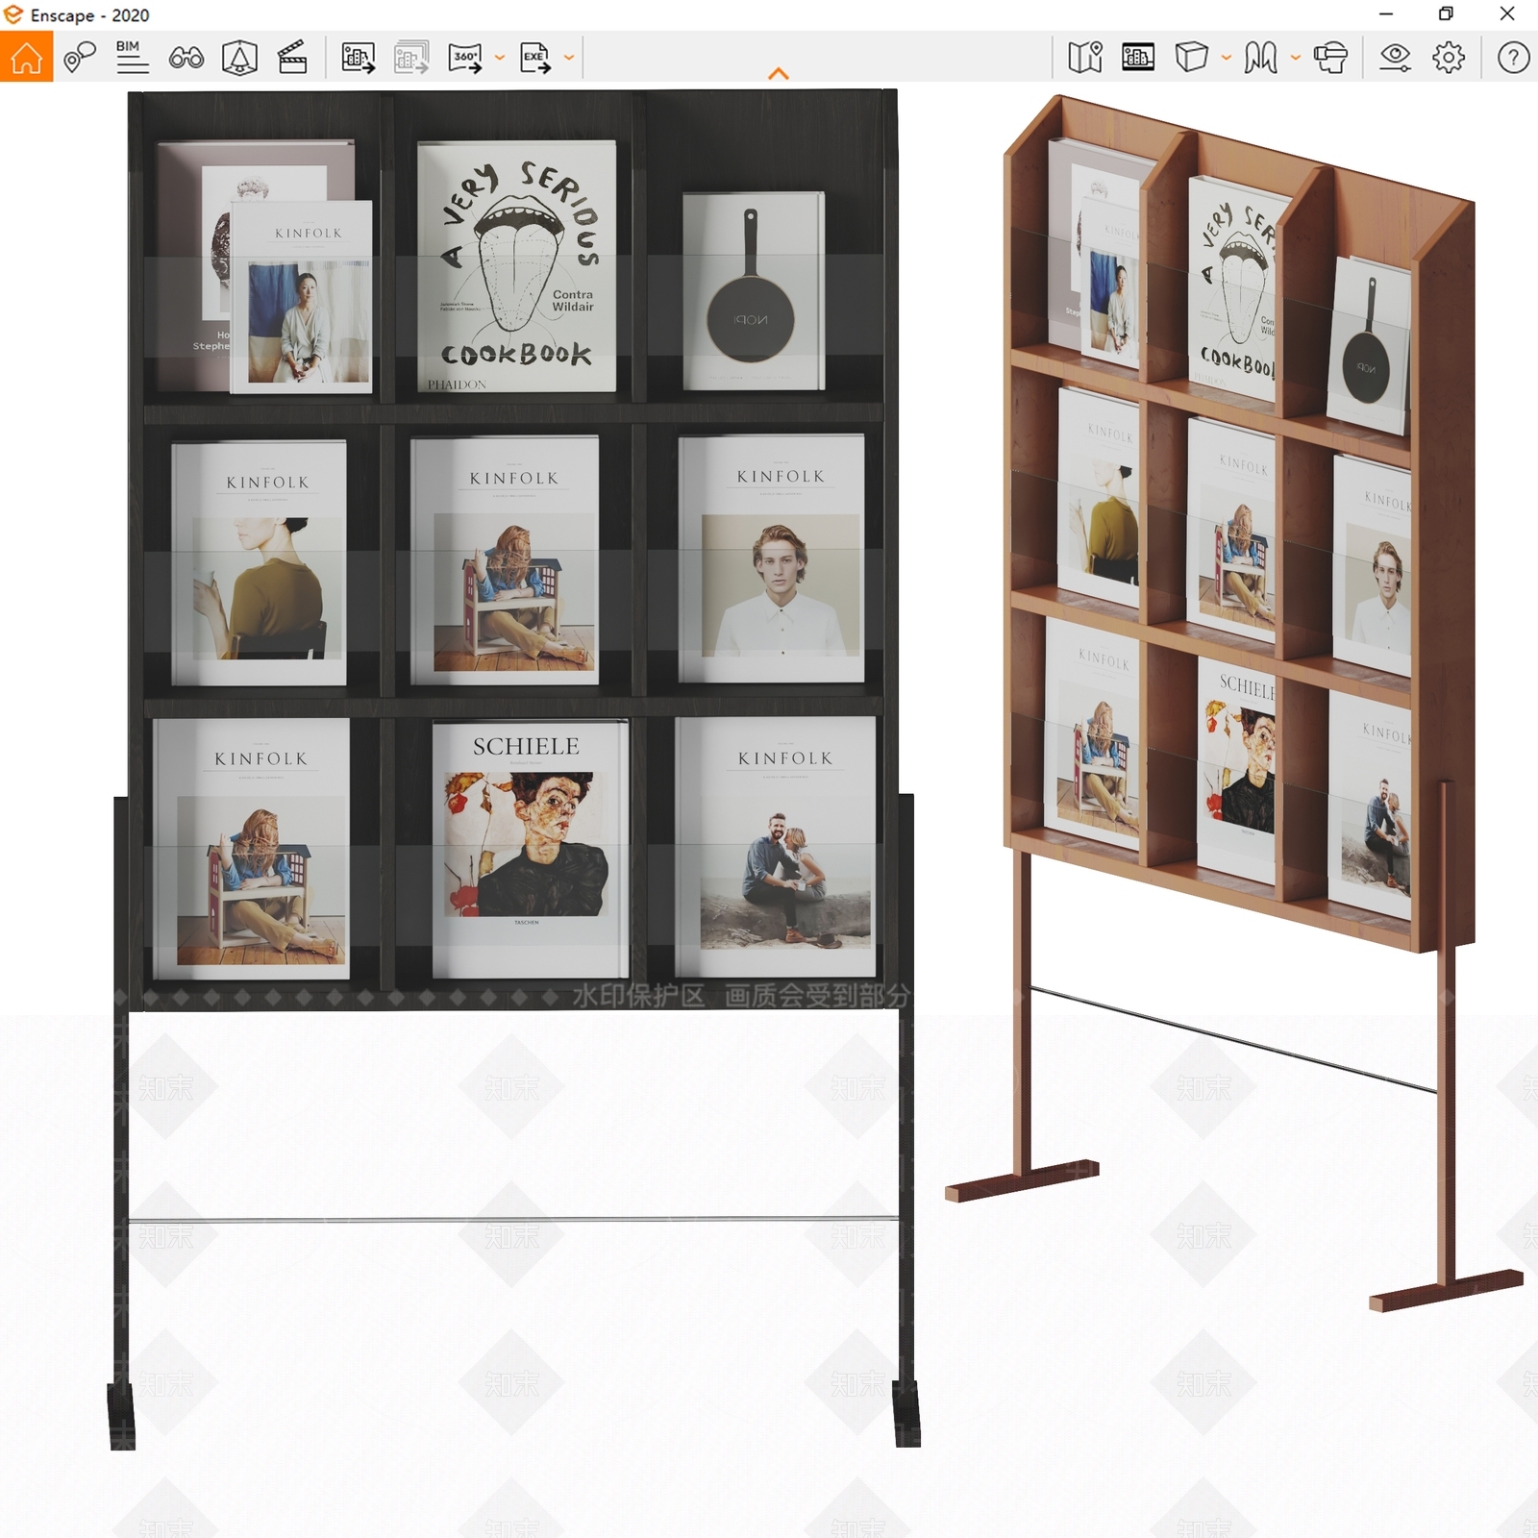Open the collaborative annotations tool
Viewport: 1538px width, 1538px height.
coord(80,58)
